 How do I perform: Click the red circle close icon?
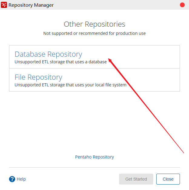[182, 5]
